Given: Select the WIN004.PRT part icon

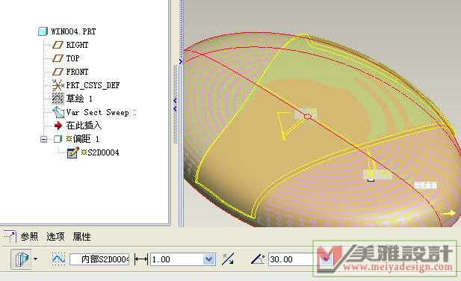Looking at the screenshot, I should click(43, 31).
